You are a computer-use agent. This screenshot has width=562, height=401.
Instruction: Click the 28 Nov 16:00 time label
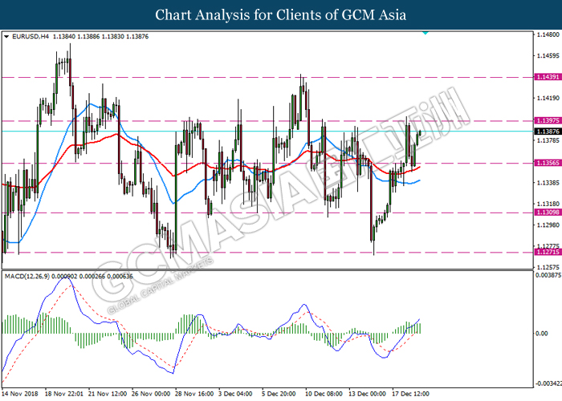(x=194, y=394)
